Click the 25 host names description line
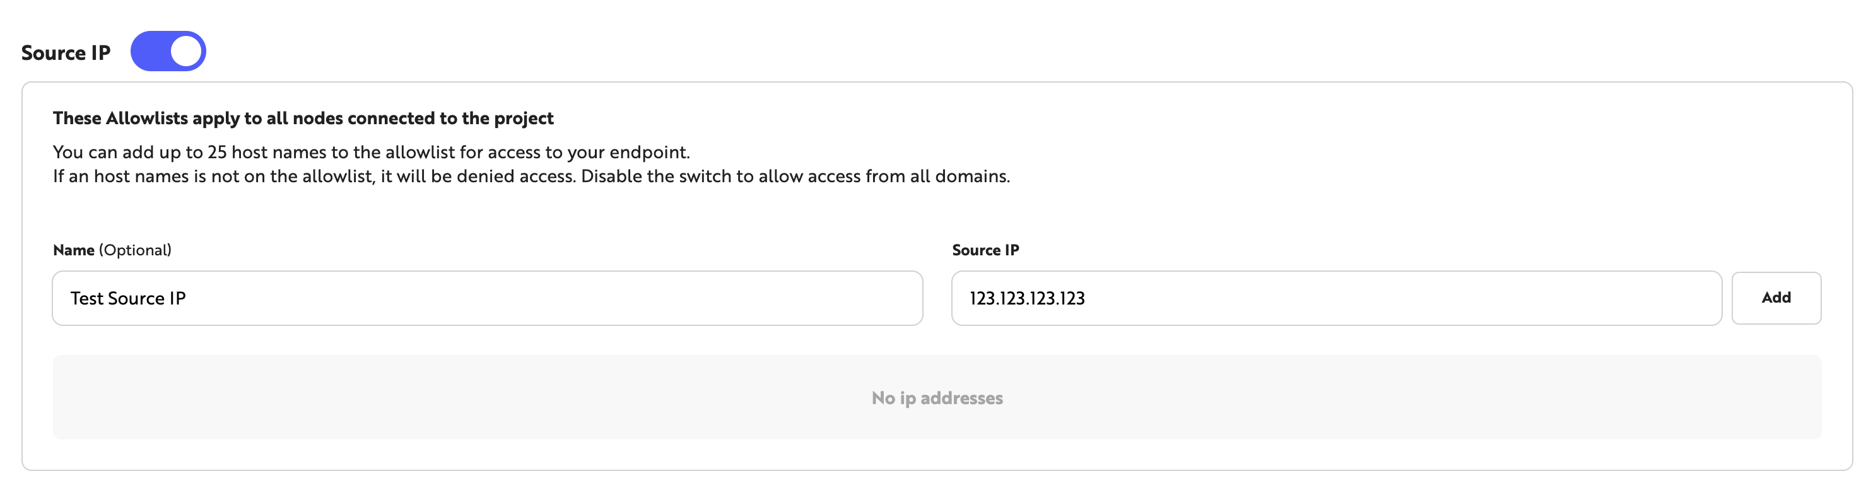This screenshot has width=1866, height=493. pyautogui.click(x=372, y=152)
